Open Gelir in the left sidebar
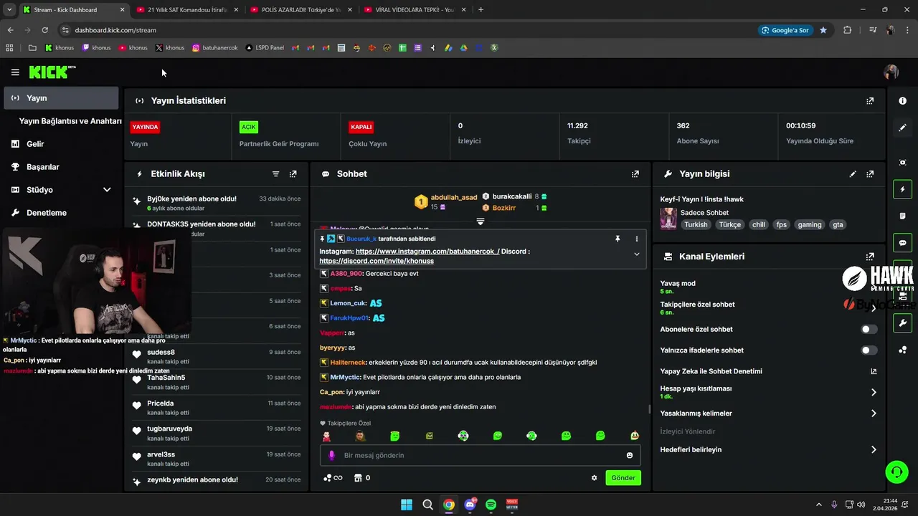This screenshot has width=918, height=516. (61, 144)
